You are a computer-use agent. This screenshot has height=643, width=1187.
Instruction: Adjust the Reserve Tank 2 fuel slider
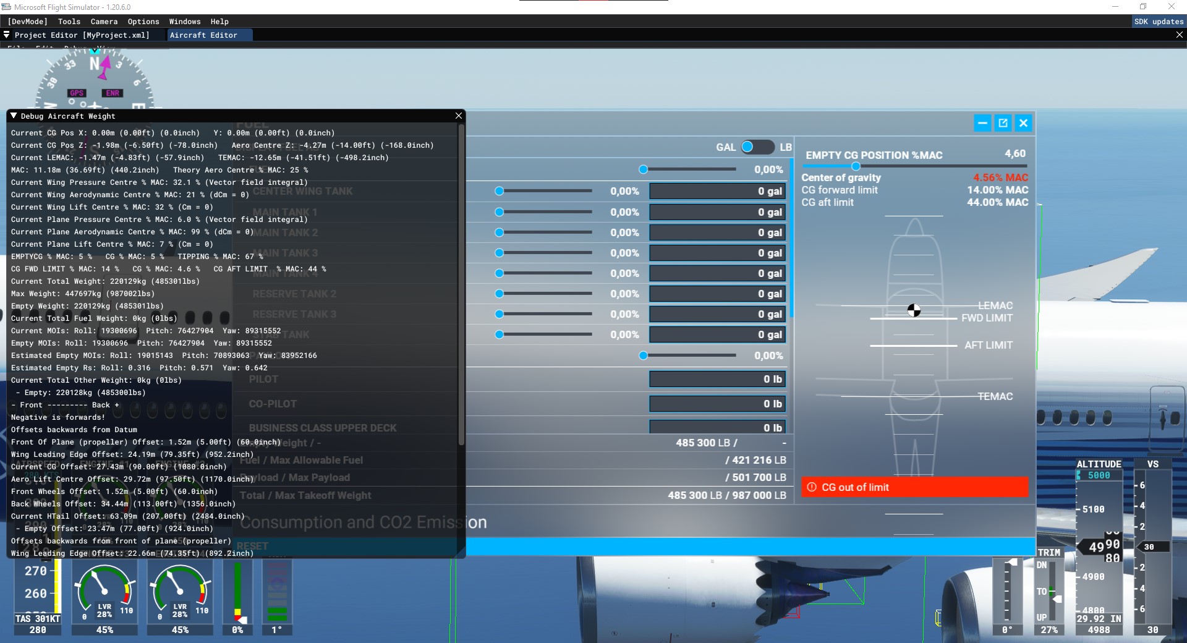pyautogui.click(x=543, y=294)
